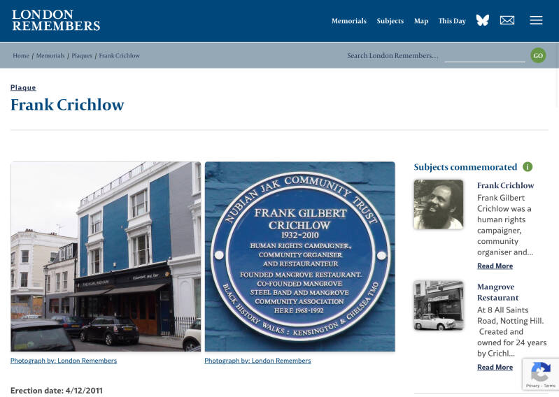The height and width of the screenshot is (397, 559).
Task: Click the green info icon beside Subjects commemorated
Action: point(528,166)
